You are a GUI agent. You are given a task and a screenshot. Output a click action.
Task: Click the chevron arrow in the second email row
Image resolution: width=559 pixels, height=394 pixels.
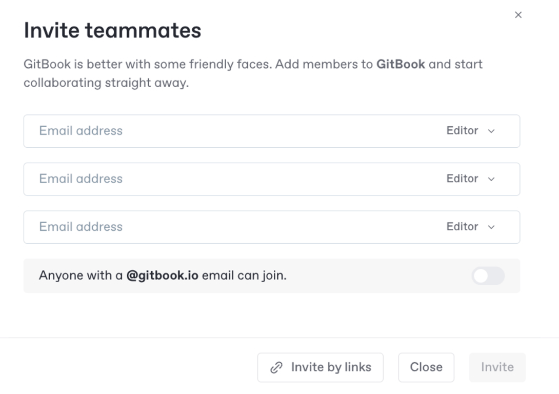(491, 179)
